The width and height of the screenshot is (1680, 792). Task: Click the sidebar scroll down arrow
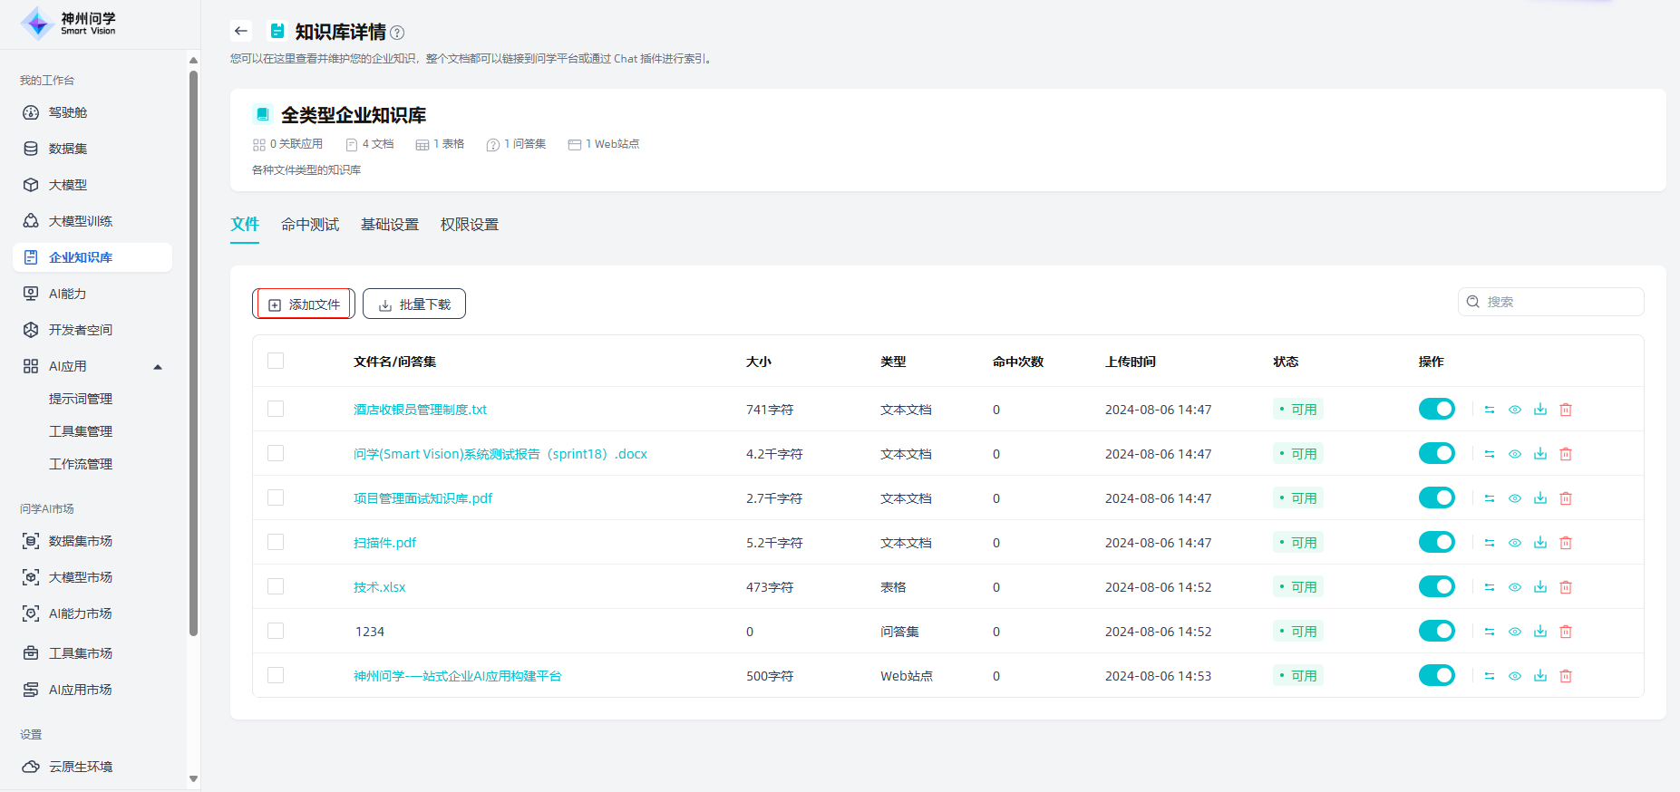[193, 778]
